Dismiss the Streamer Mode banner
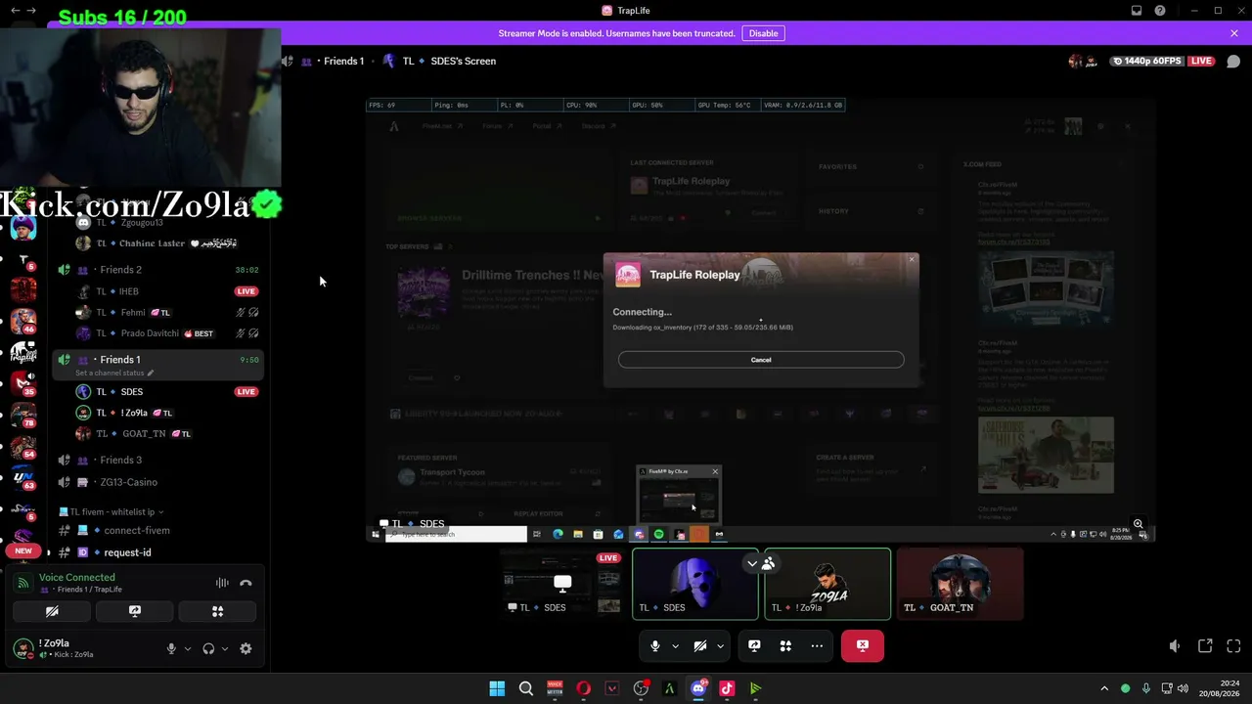The height and width of the screenshot is (704, 1252). pyautogui.click(x=1234, y=33)
